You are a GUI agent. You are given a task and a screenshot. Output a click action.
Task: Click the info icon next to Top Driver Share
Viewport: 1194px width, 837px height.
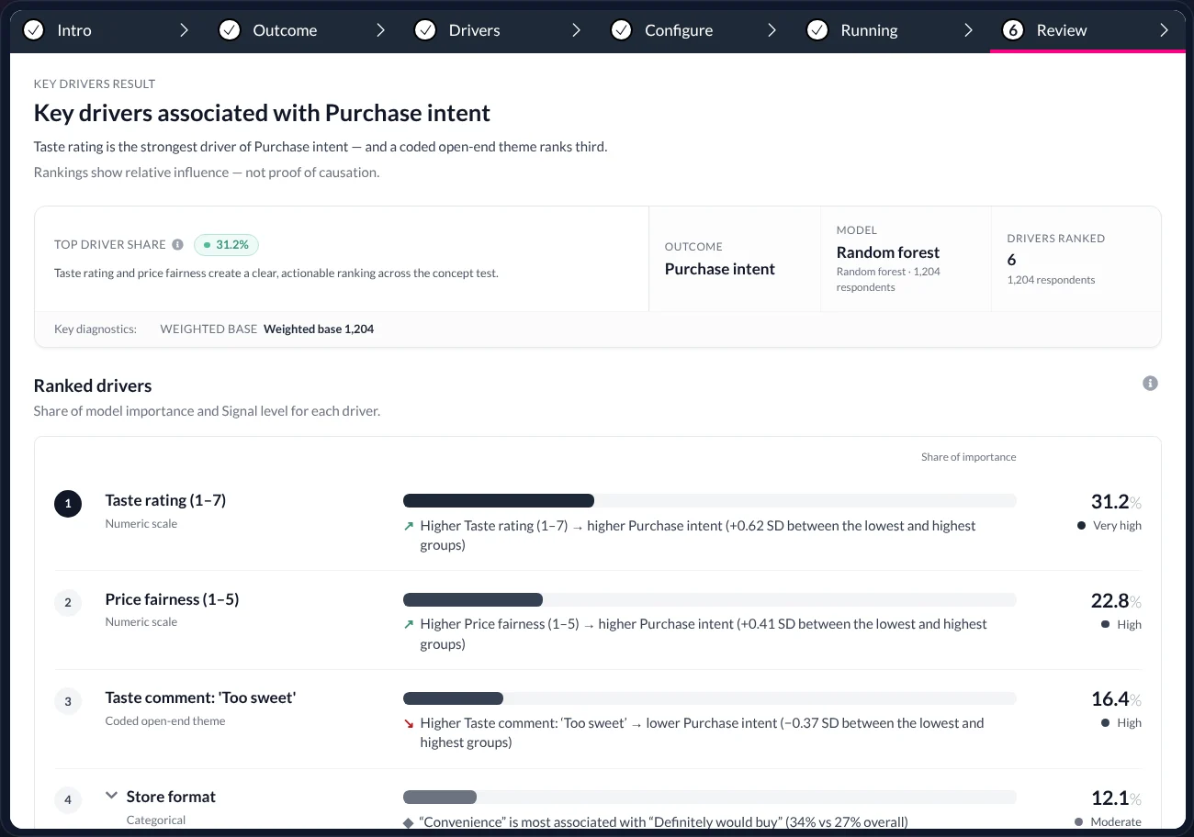pos(178,245)
